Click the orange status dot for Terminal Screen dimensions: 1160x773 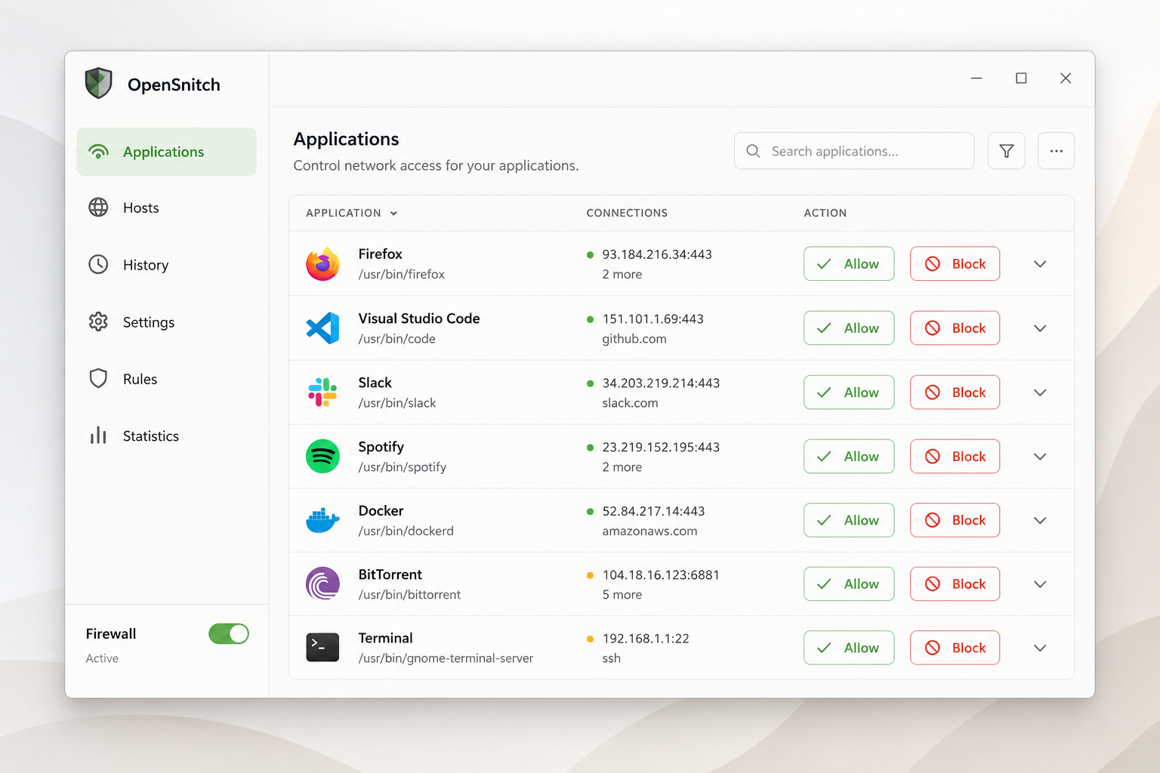coord(590,639)
